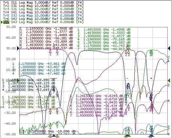Click the red S31 marker readout -55.899 dB

tap(63, 42)
